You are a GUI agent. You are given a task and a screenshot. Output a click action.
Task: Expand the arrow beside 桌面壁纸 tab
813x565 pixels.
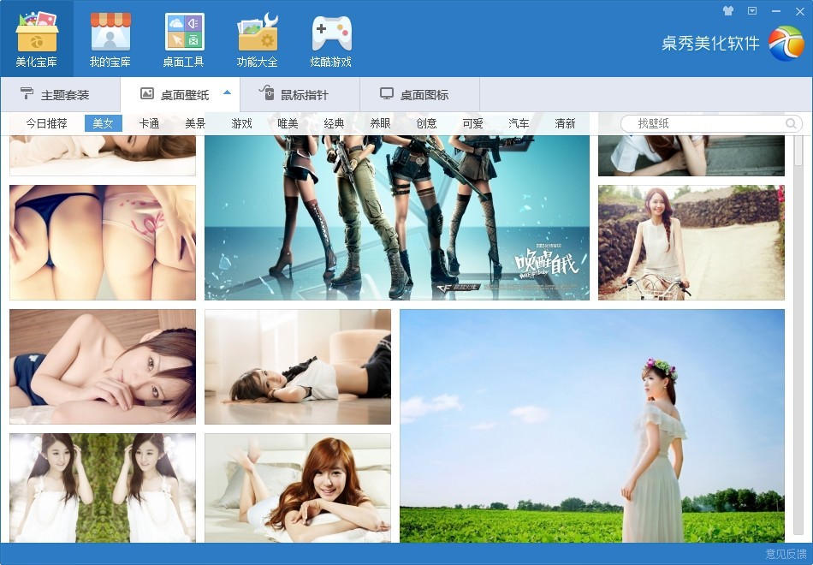tap(227, 93)
